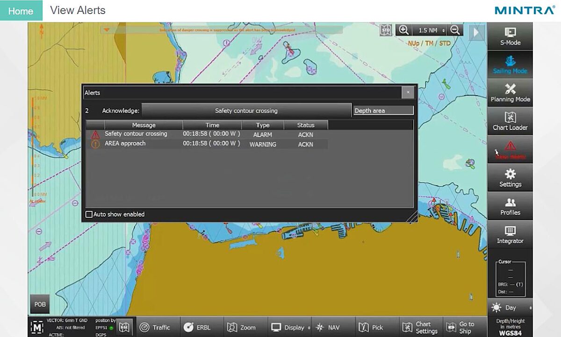Open the Settings gear panel
561x337 pixels.
coord(510,178)
